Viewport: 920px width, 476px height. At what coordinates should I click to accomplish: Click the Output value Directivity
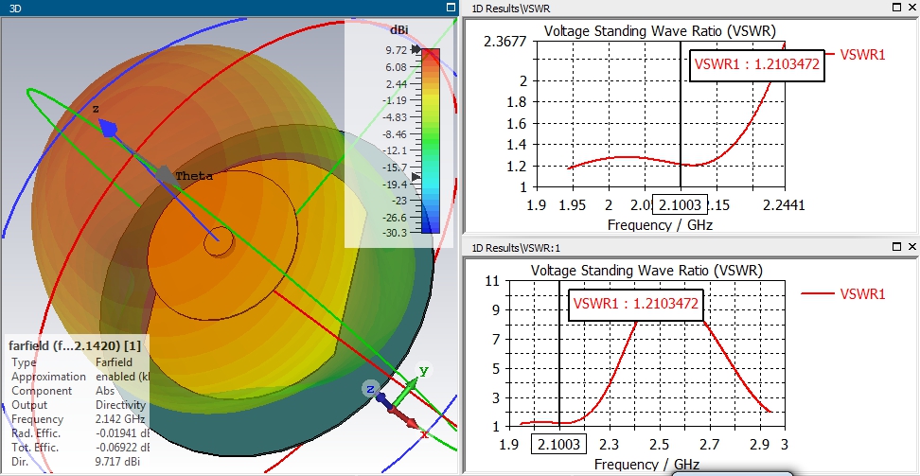[x=120, y=405]
